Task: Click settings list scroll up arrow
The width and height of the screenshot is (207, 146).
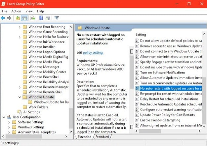Action: [204, 34]
